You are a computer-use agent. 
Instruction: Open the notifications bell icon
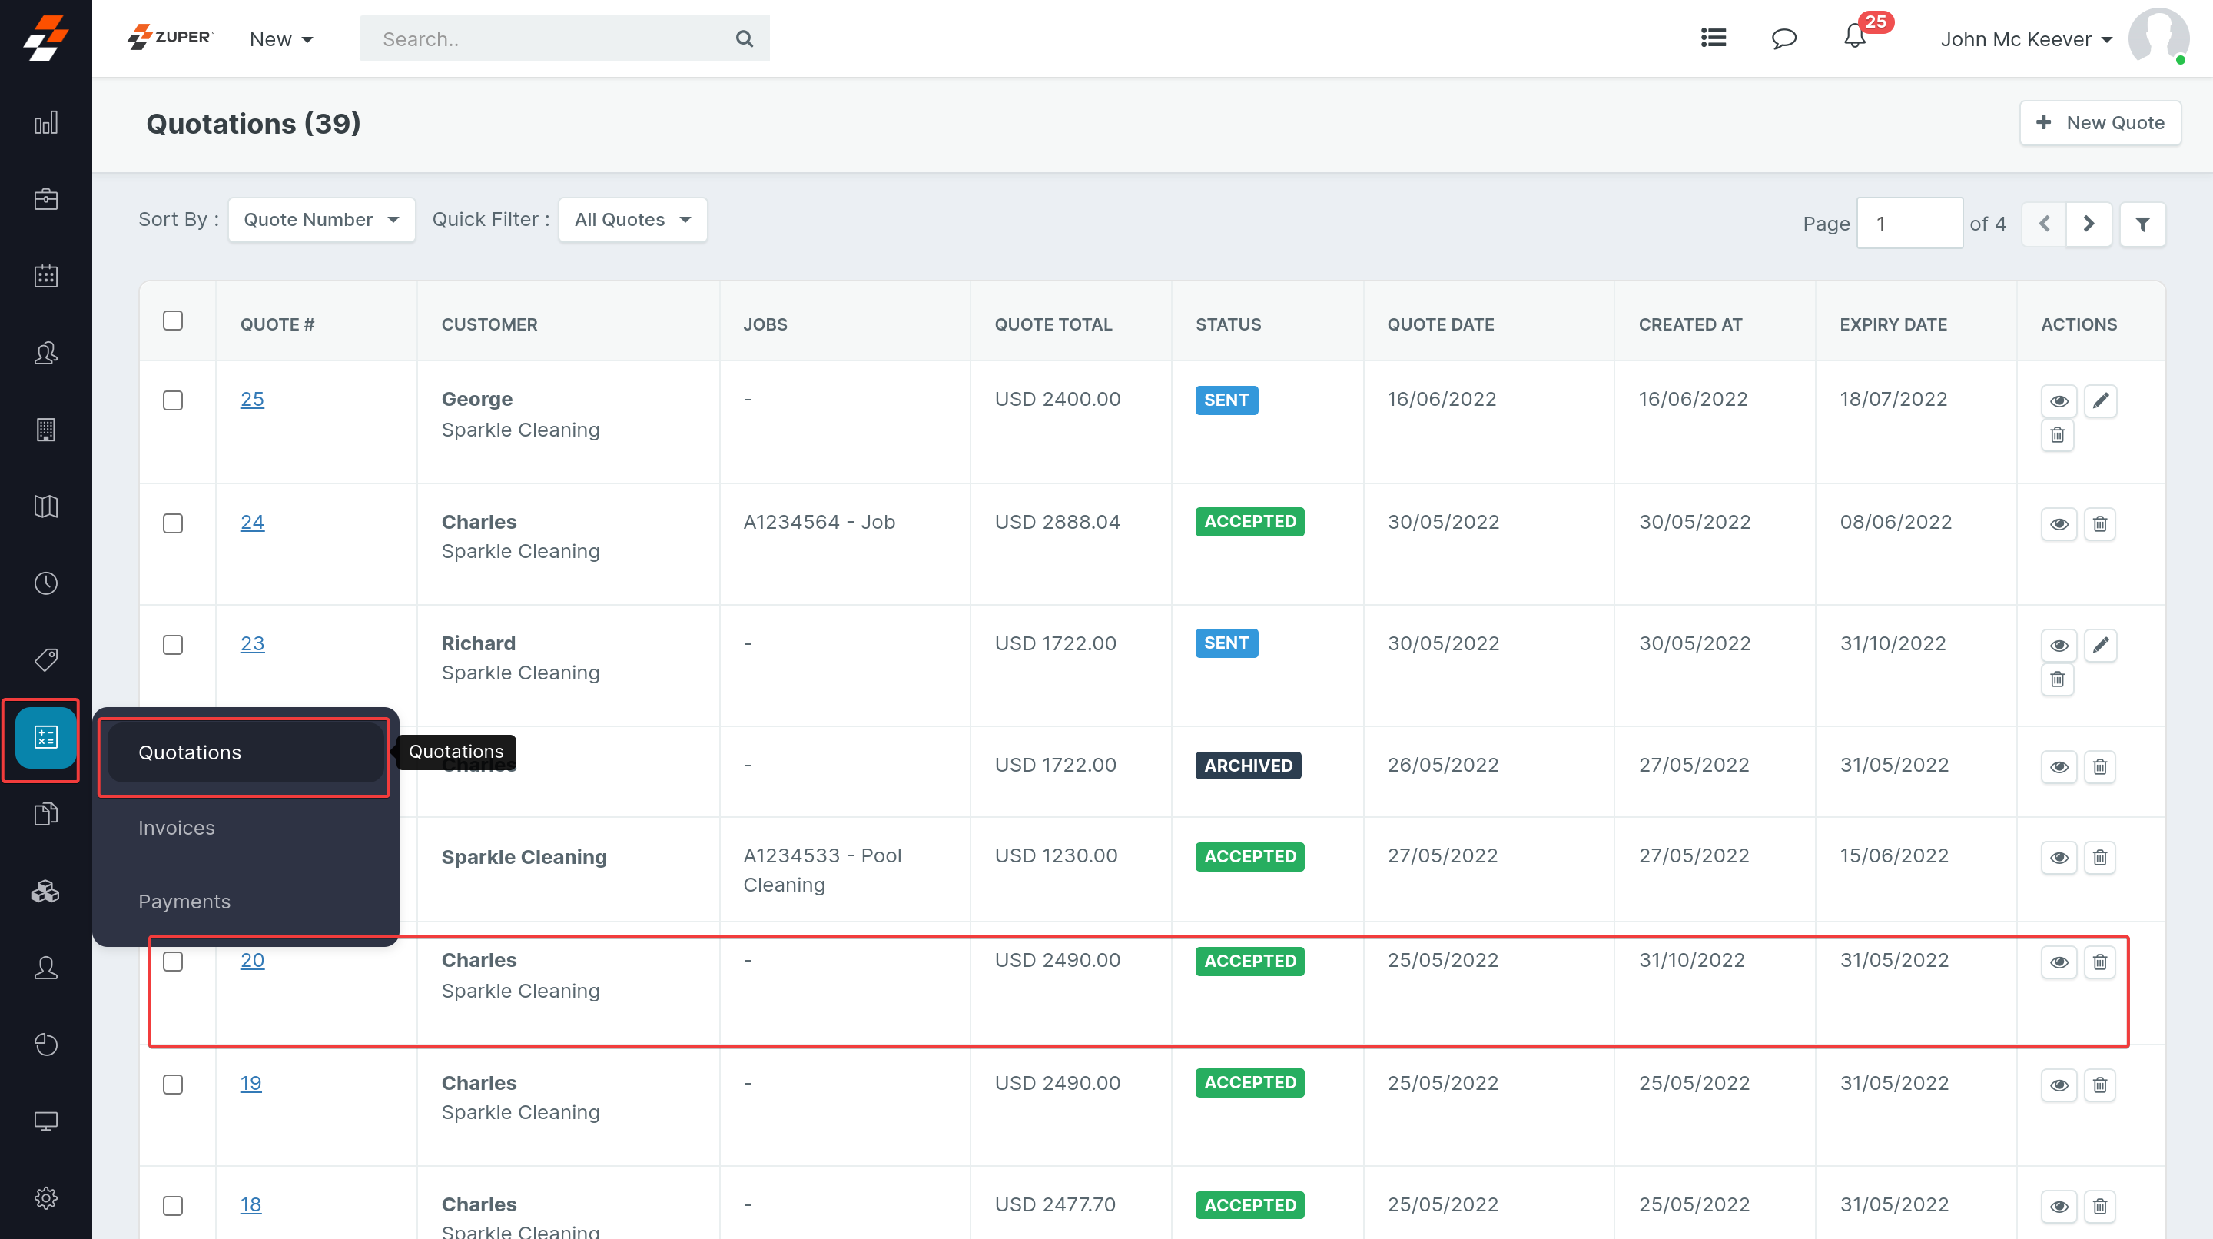tap(1855, 38)
